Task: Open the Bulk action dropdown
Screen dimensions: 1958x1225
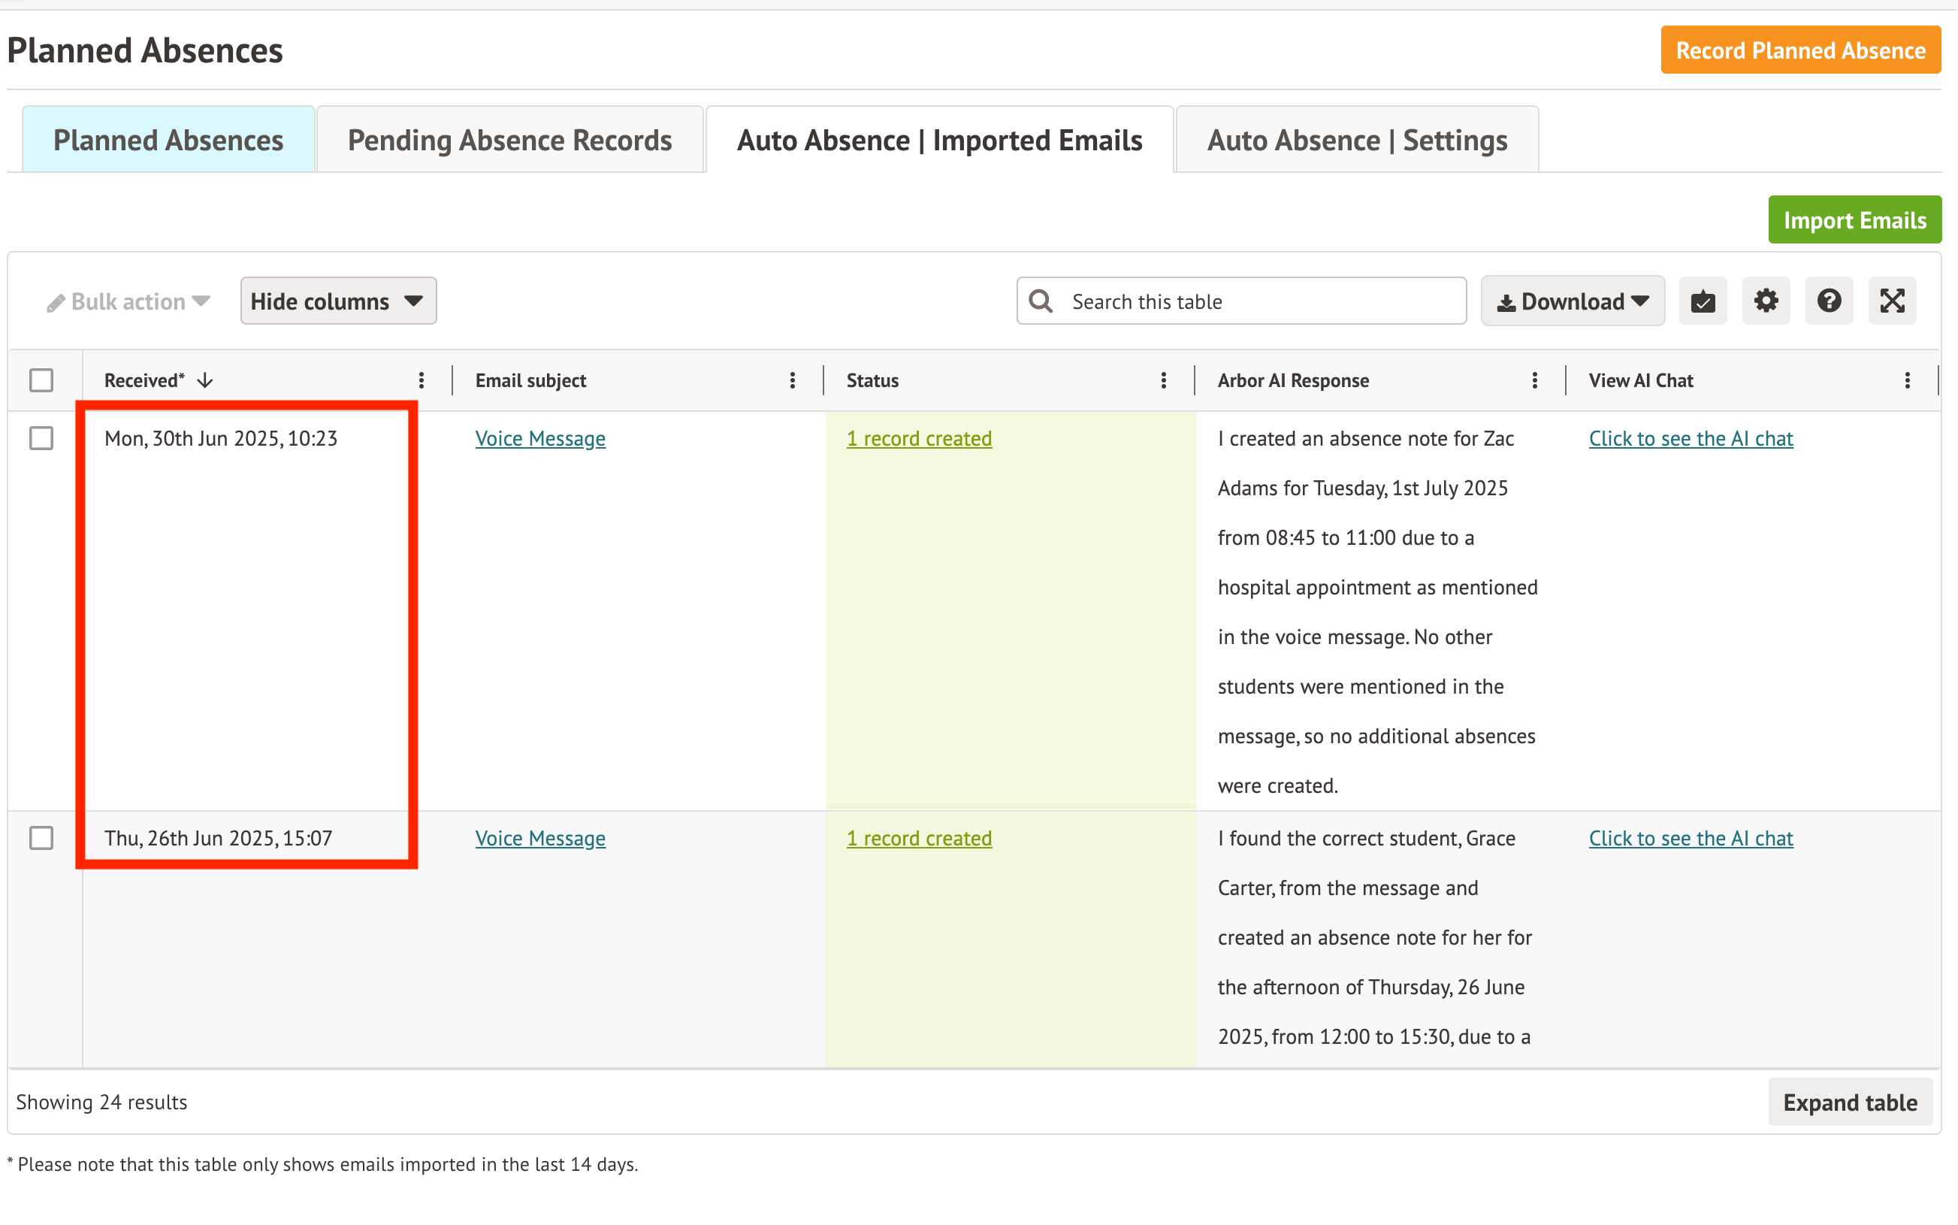Action: pos(128,301)
